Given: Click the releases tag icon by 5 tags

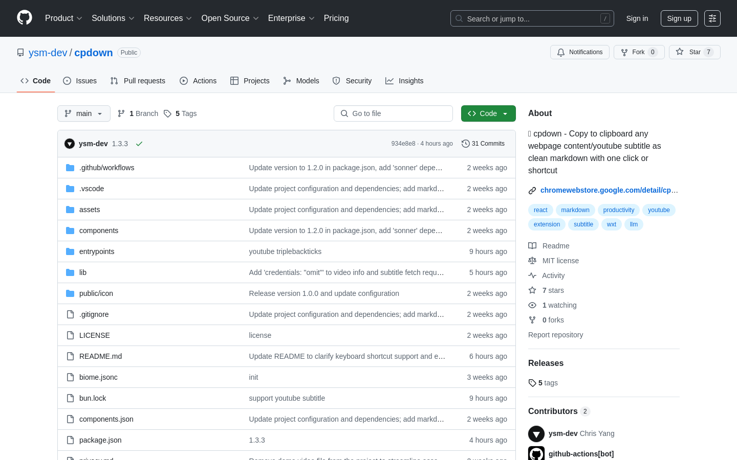Looking at the screenshot, I should pos(532,383).
